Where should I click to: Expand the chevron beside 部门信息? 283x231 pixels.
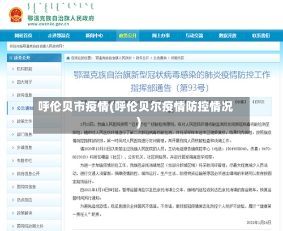click(x=13, y=134)
